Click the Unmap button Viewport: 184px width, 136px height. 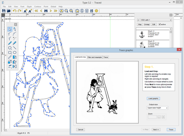pyautogui.click(x=147, y=24)
